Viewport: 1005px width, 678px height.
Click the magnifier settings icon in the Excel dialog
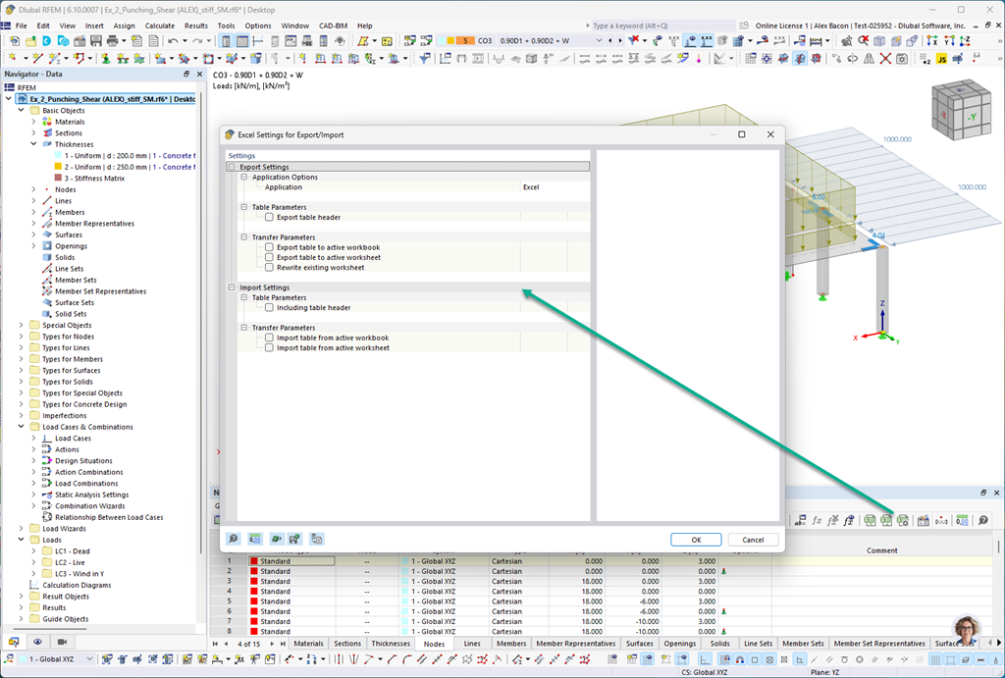(x=233, y=539)
